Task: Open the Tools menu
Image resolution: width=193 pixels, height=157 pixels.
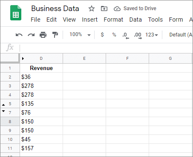Action: [156, 20]
